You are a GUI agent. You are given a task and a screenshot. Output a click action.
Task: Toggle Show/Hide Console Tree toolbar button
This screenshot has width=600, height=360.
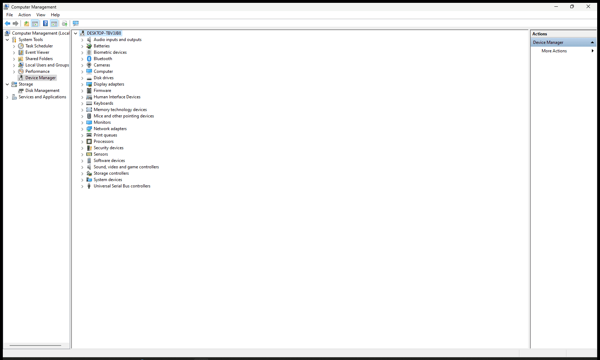[35, 23]
